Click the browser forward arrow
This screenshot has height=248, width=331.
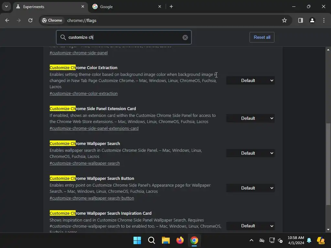point(19,20)
